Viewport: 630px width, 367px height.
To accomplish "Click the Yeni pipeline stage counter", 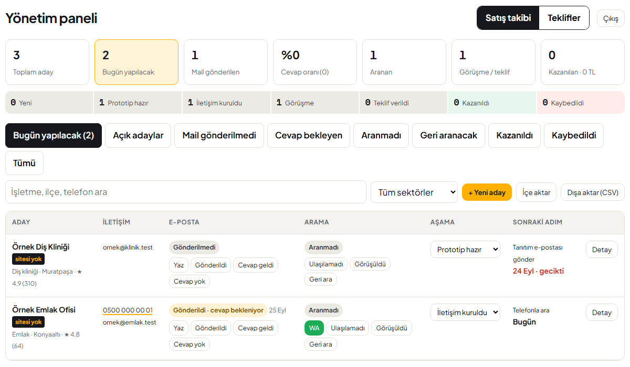I will point(49,103).
